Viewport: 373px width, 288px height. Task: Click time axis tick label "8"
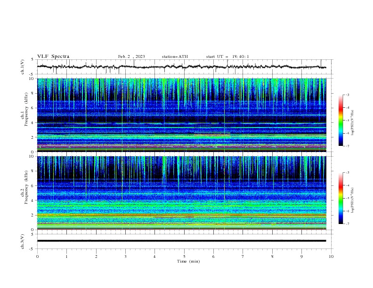pyautogui.click(x=272, y=256)
